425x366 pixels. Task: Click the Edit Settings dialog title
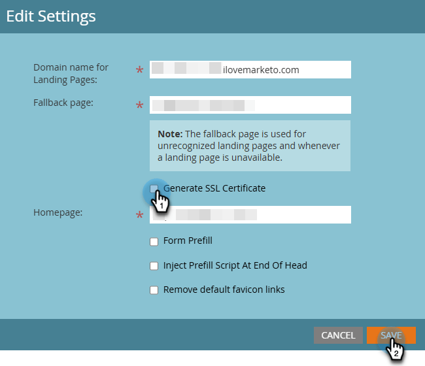click(51, 16)
